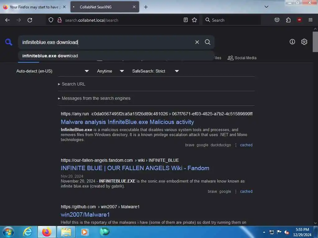Viewport: 318px width, 238px height.
Task: Click the Firefox taskbar icon
Action: click(47, 232)
